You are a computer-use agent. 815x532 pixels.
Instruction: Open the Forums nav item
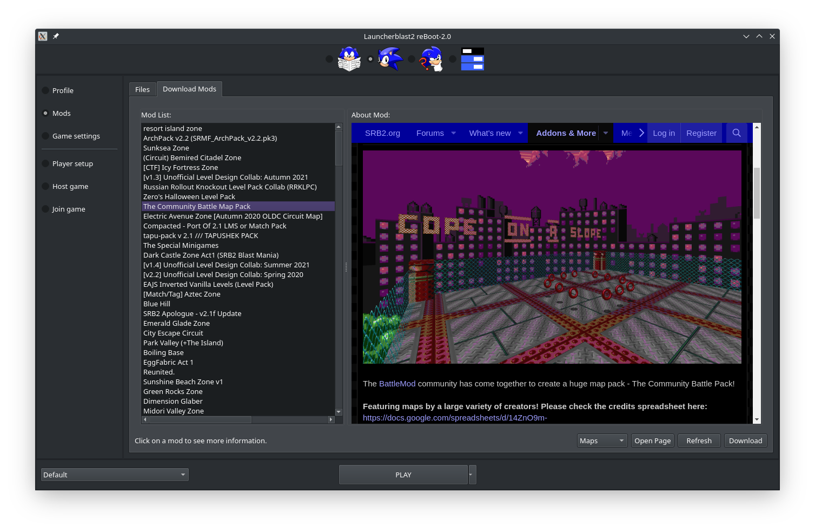click(430, 133)
